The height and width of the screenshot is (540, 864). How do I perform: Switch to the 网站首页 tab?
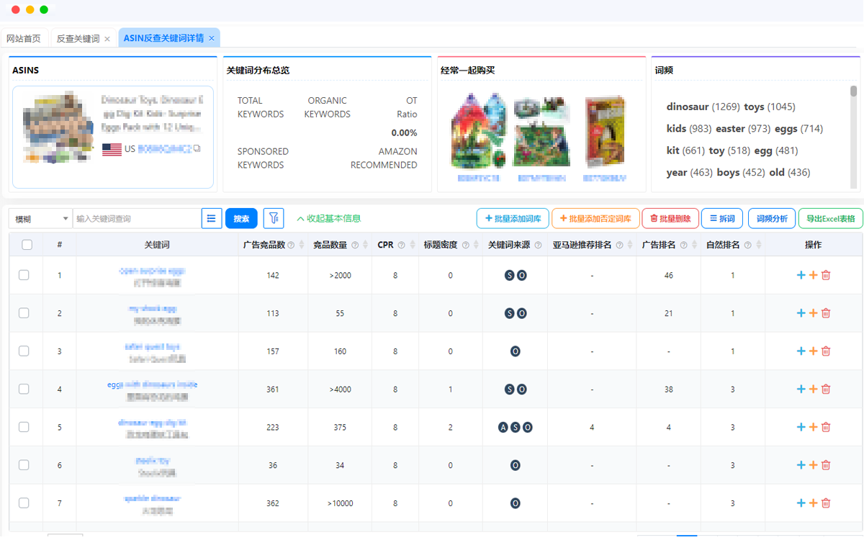(24, 38)
